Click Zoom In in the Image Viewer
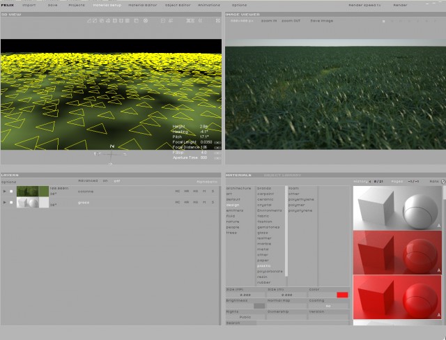This screenshot has height=340, width=446. click(269, 21)
